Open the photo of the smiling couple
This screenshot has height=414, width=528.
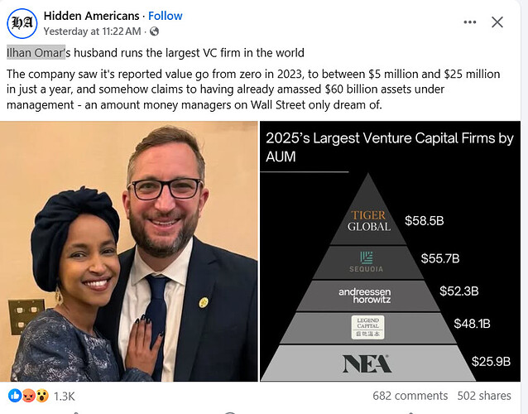click(x=130, y=252)
